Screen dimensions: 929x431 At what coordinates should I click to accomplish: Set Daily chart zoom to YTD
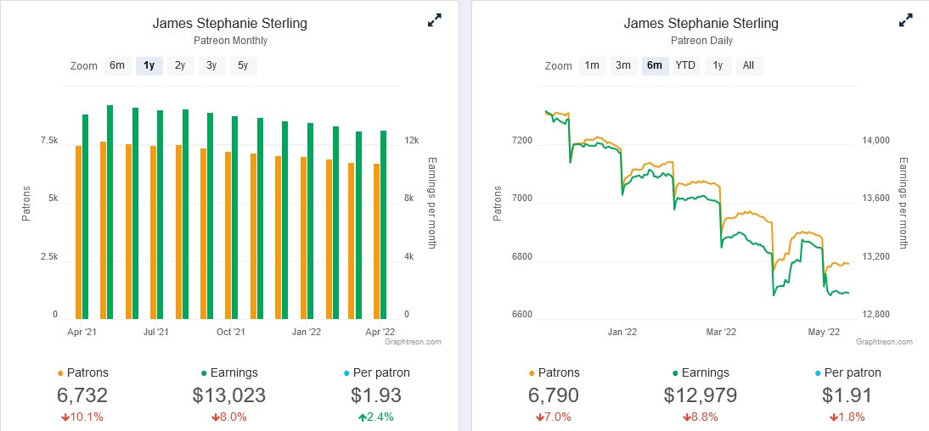tap(686, 65)
